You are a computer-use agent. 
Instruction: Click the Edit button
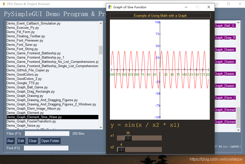click(x=21, y=141)
